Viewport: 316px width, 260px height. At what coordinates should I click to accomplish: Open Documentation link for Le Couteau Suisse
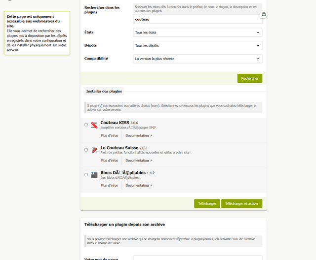[x=139, y=161]
